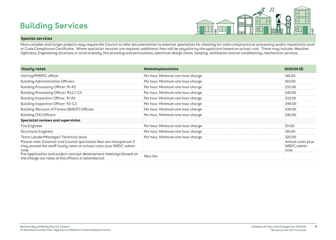
Task: Click the two-storey house with balcony
Action: click(245, 25)
